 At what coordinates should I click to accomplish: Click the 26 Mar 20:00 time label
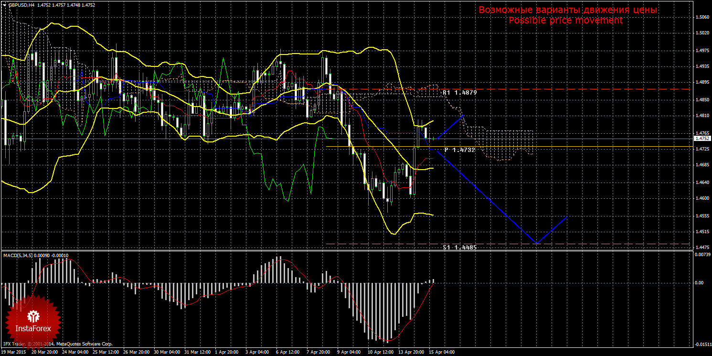(136, 352)
